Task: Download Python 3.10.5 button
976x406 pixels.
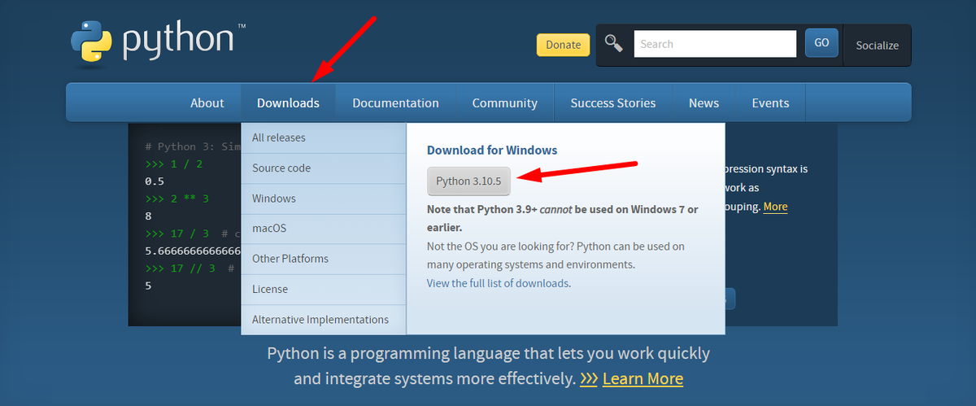Action: 468,181
